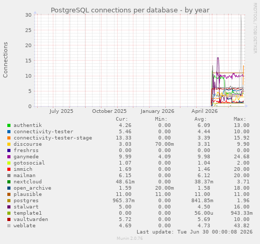Select the weblate legend label

tap(25, 226)
